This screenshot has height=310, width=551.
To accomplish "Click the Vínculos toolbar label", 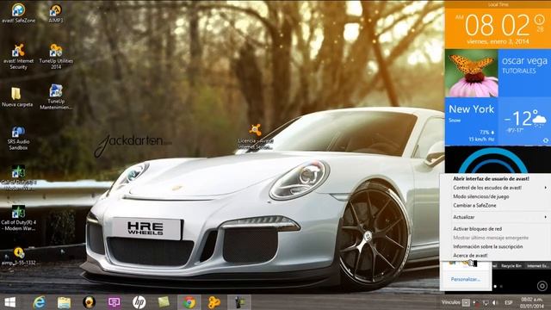I will (x=450, y=302).
